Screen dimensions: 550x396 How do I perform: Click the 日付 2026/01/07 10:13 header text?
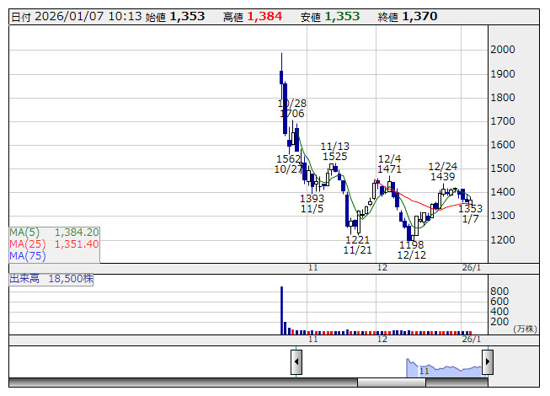click(x=77, y=17)
